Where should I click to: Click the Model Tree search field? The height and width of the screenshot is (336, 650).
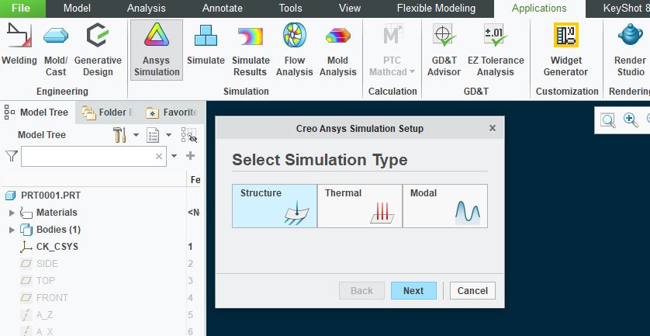pyautogui.click(x=94, y=157)
